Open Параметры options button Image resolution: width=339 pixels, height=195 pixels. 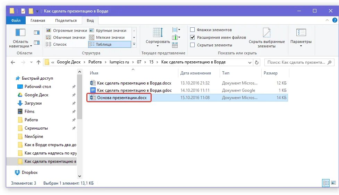(x=301, y=37)
